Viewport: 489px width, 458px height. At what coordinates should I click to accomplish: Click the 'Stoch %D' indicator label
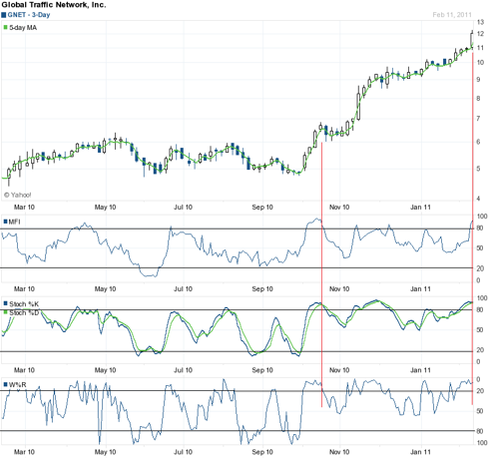coord(24,312)
